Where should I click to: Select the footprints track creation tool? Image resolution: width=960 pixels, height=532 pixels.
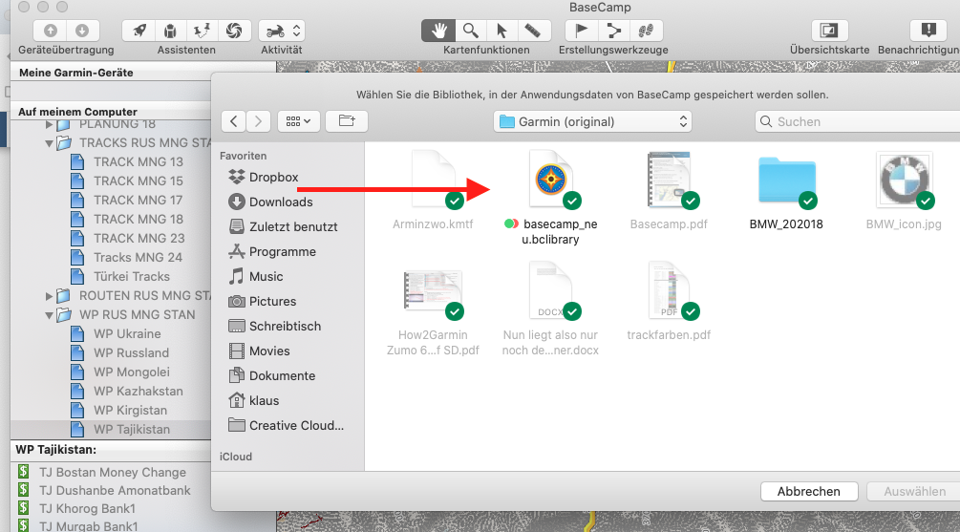coord(646,31)
